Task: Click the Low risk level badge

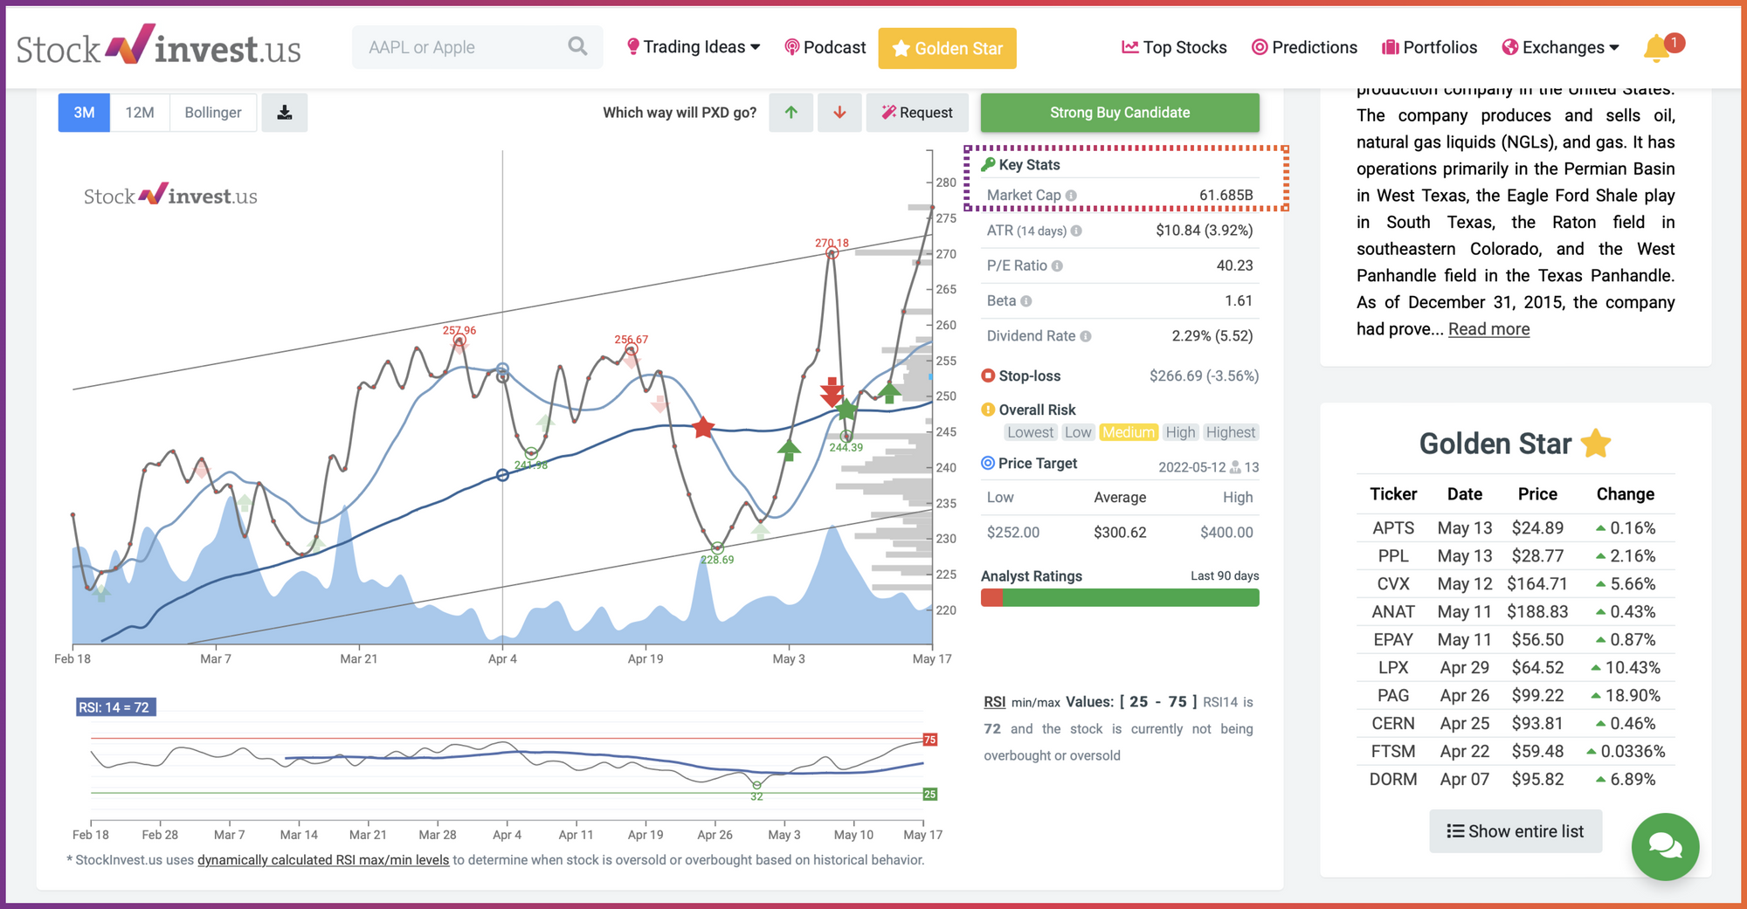Action: click(1078, 432)
